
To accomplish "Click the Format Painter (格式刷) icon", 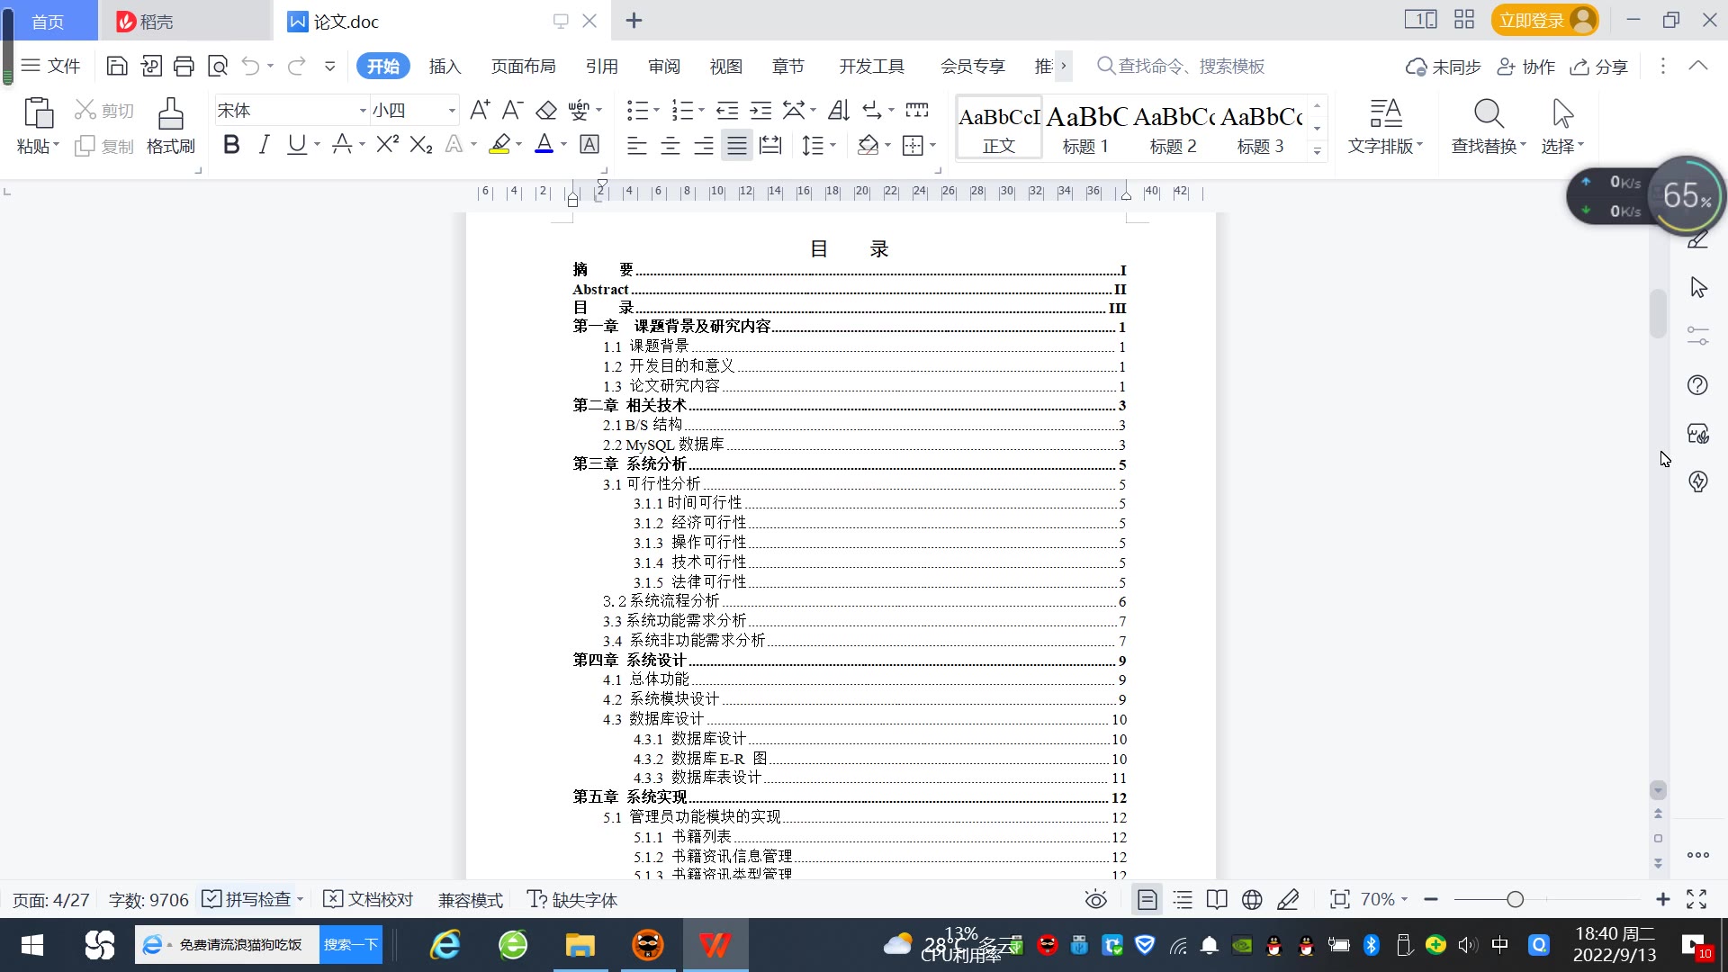I will pos(170,125).
